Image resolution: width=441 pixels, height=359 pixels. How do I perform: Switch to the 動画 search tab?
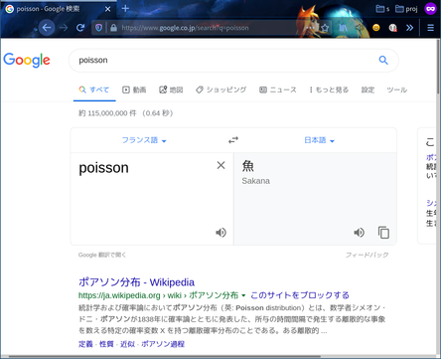(134, 90)
